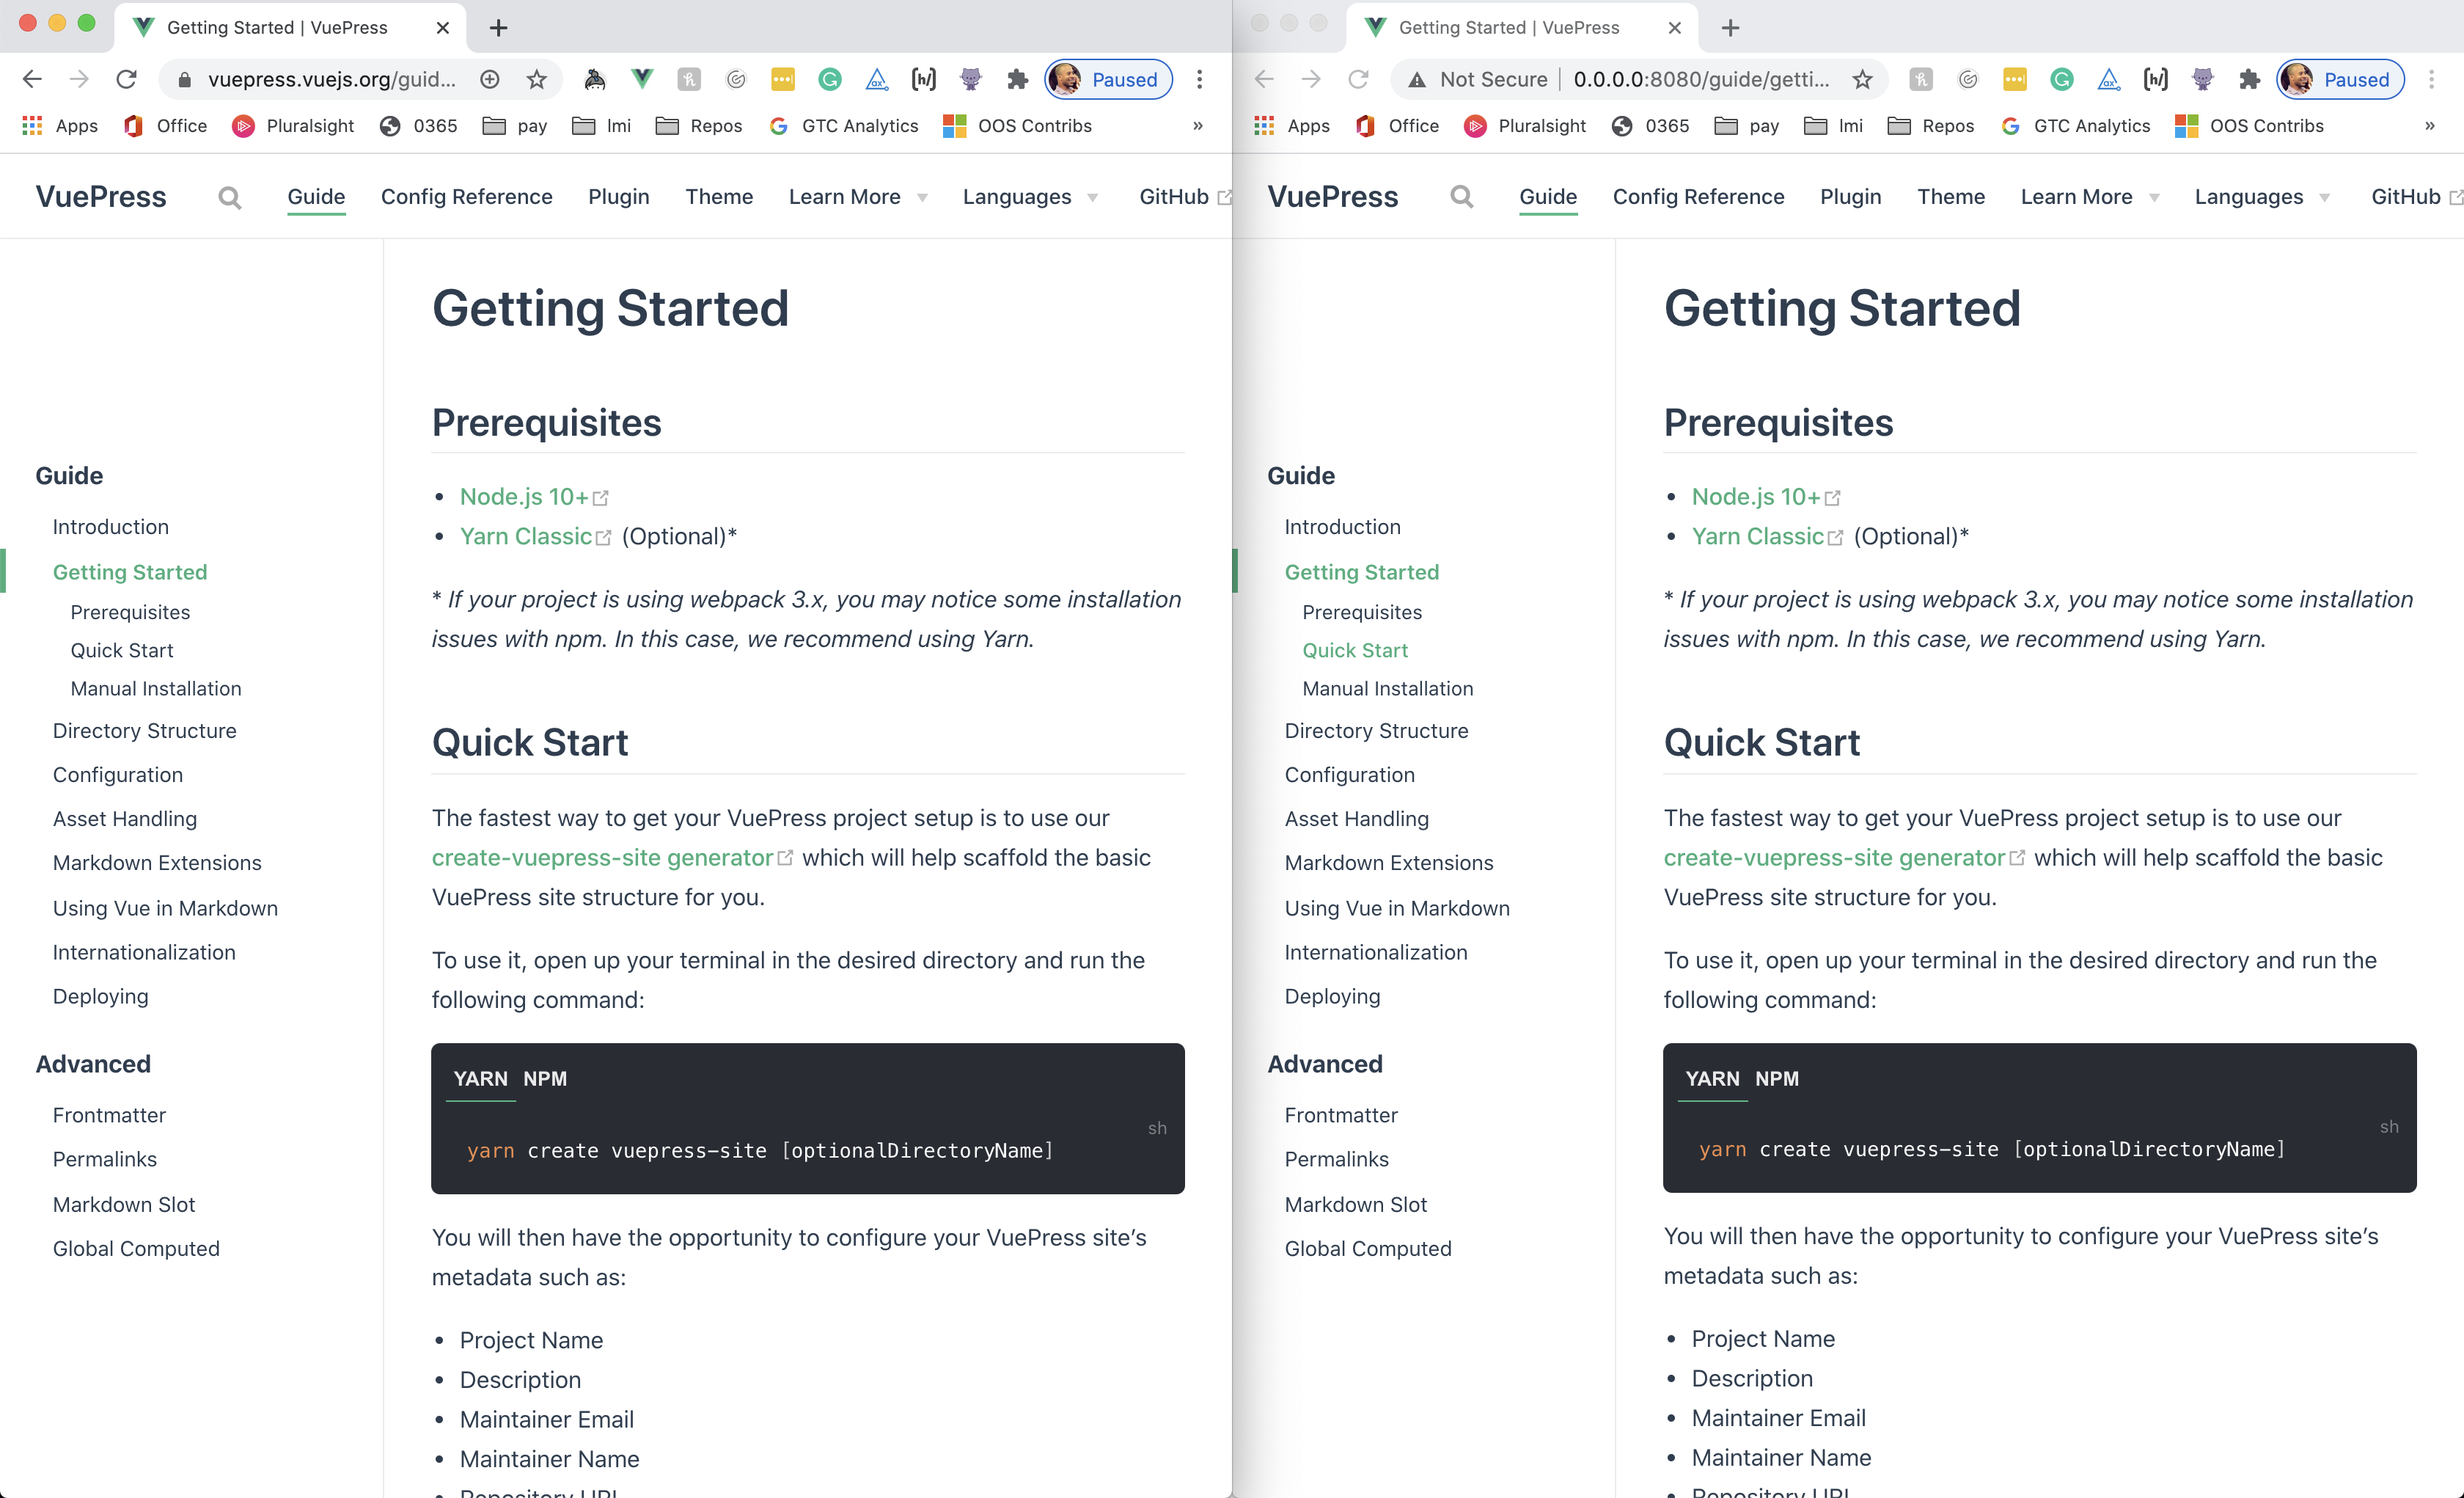Click the Grammarly extension icon in left window

click(x=829, y=79)
